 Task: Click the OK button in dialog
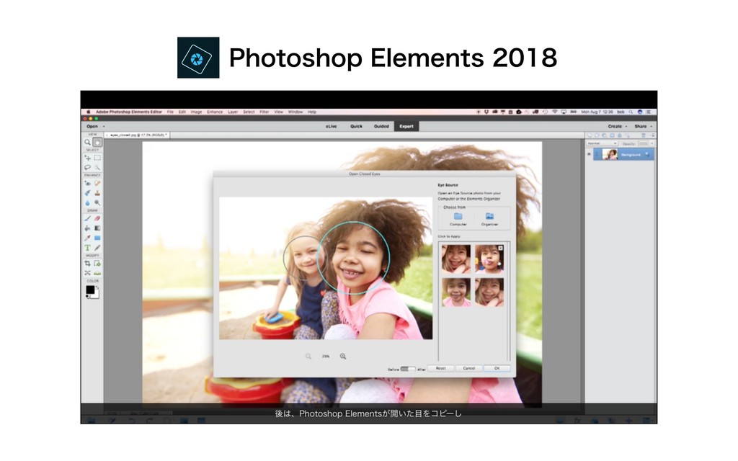pos(497,368)
